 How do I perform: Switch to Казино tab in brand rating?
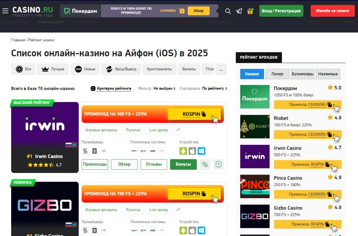(252, 74)
